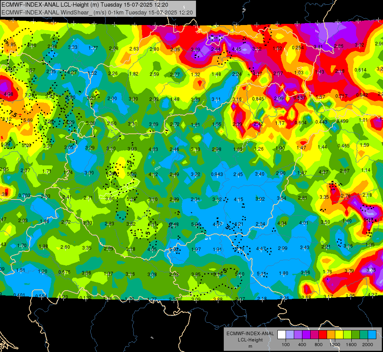The width and height of the screenshot is (383, 352).
Task: Click grid point value 1.01
Action: pyautogui.click(x=363, y=120)
